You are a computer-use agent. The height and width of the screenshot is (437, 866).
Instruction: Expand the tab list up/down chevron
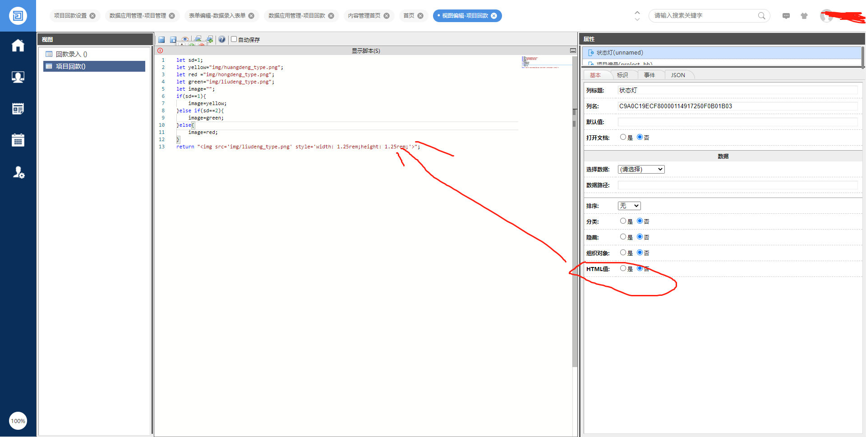coord(637,16)
